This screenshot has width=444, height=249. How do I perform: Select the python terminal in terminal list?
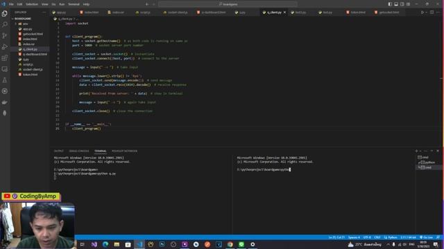coord(428,163)
